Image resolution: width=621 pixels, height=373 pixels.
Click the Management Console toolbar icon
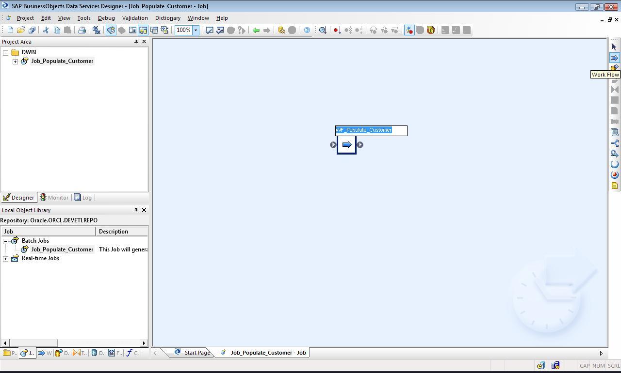[x=281, y=30]
